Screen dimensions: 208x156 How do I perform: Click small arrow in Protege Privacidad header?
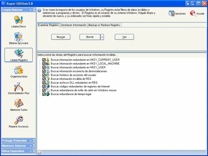click(31, 141)
